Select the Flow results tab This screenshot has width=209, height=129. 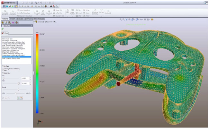click(x=5, y=33)
